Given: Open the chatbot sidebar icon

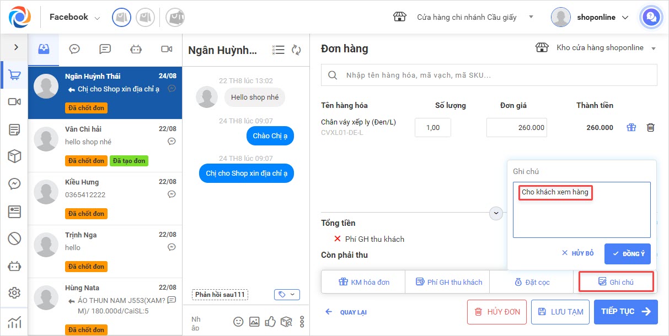Looking at the screenshot, I should click(x=15, y=267).
